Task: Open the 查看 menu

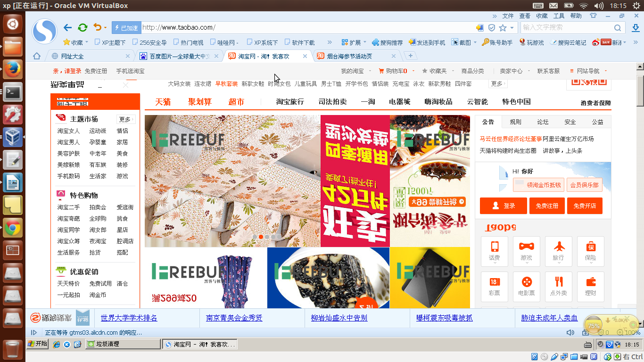Action: click(525, 16)
